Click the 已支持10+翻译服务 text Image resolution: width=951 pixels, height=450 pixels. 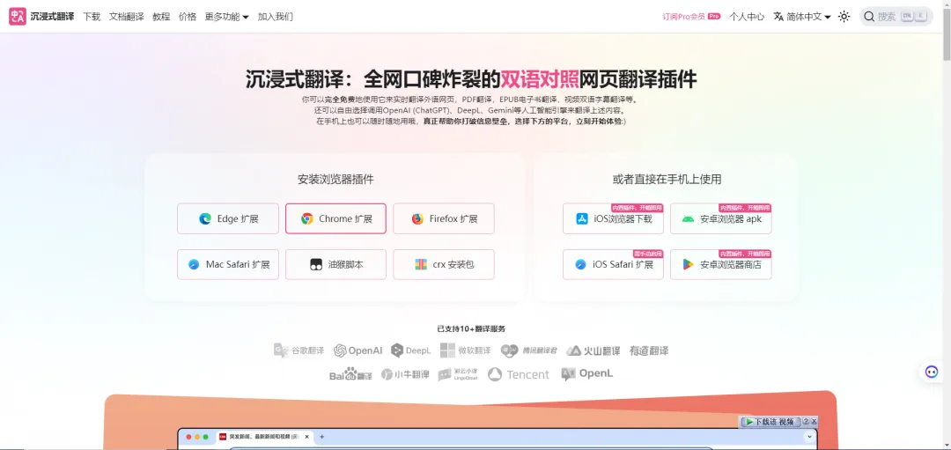pyautogui.click(x=471, y=329)
